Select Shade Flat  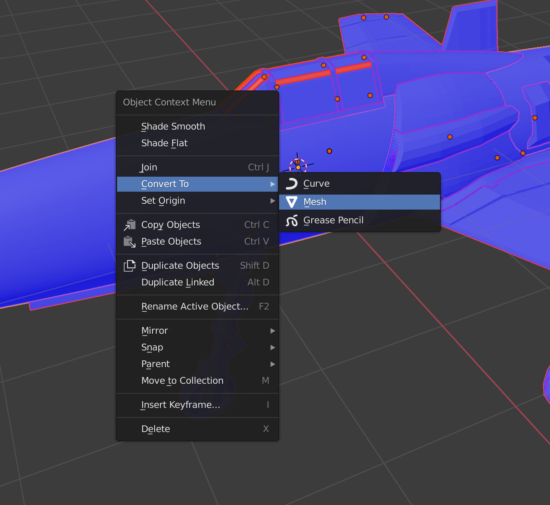[x=165, y=143]
